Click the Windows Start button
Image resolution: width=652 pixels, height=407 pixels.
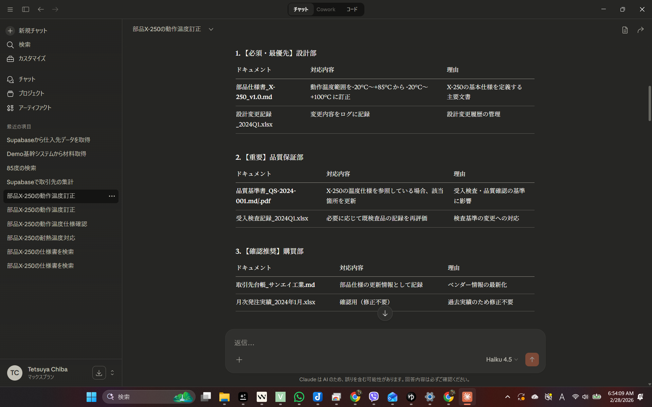(91, 397)
